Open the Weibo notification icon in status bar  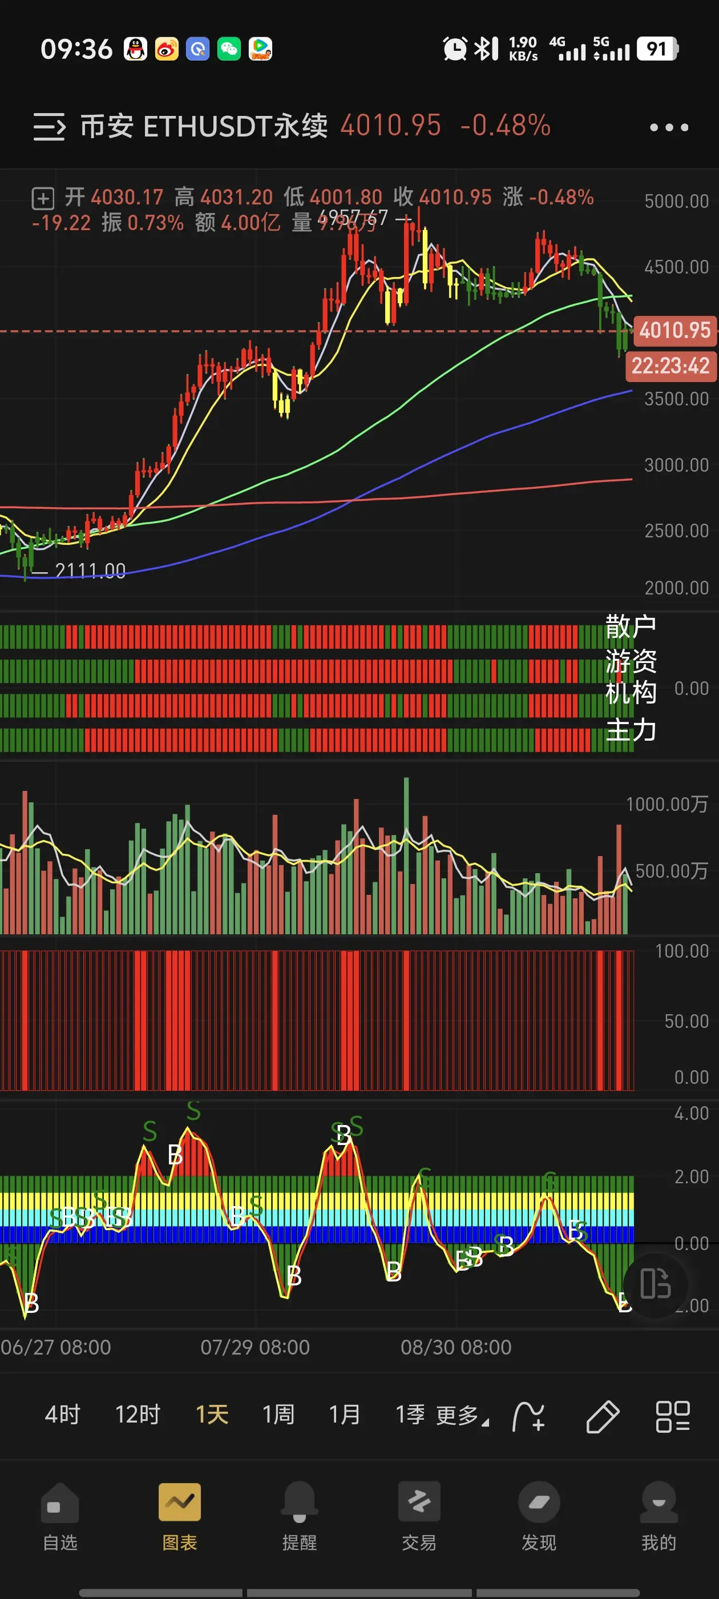166,49
